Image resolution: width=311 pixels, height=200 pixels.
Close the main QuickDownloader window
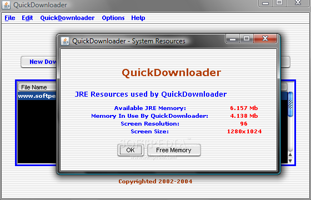click(x=298, y=3)
